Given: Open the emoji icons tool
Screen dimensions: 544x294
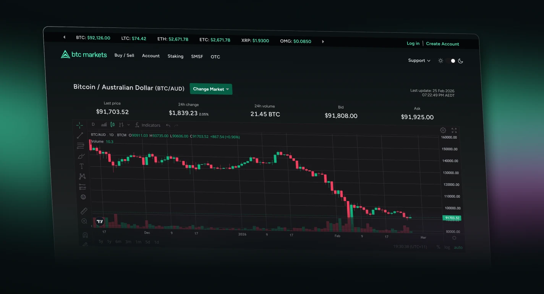Looking at the screenshot, I should (x=83, y=197).
